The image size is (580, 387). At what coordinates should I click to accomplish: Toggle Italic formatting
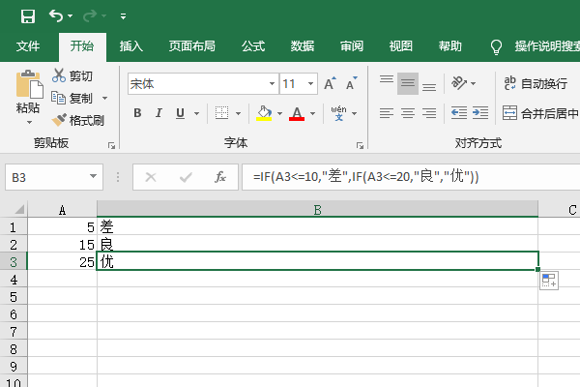(x=159, y=114)
